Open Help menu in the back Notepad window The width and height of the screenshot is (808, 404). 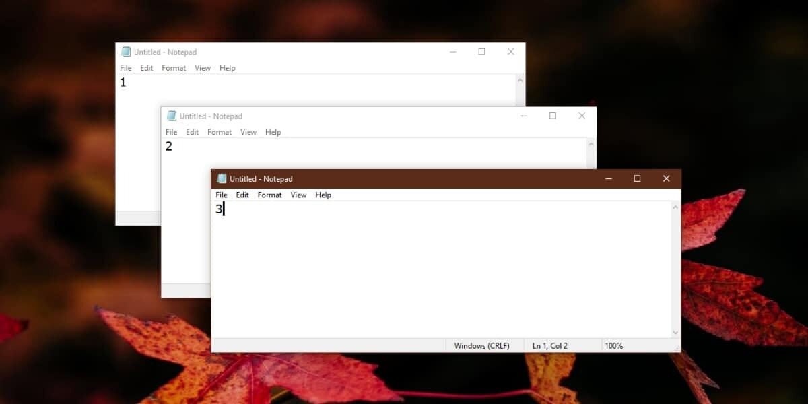point(228,68)
